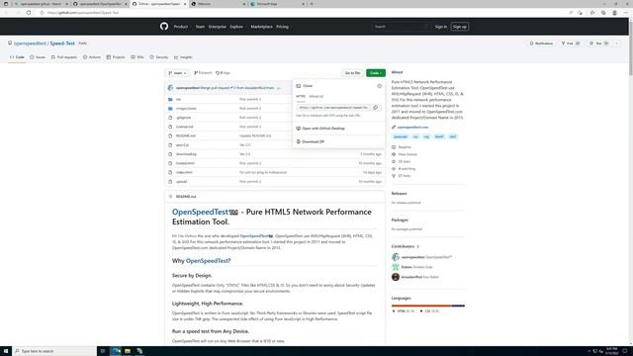Star the repository
This screenshot has width=633, height=356.
click(598, 44)
